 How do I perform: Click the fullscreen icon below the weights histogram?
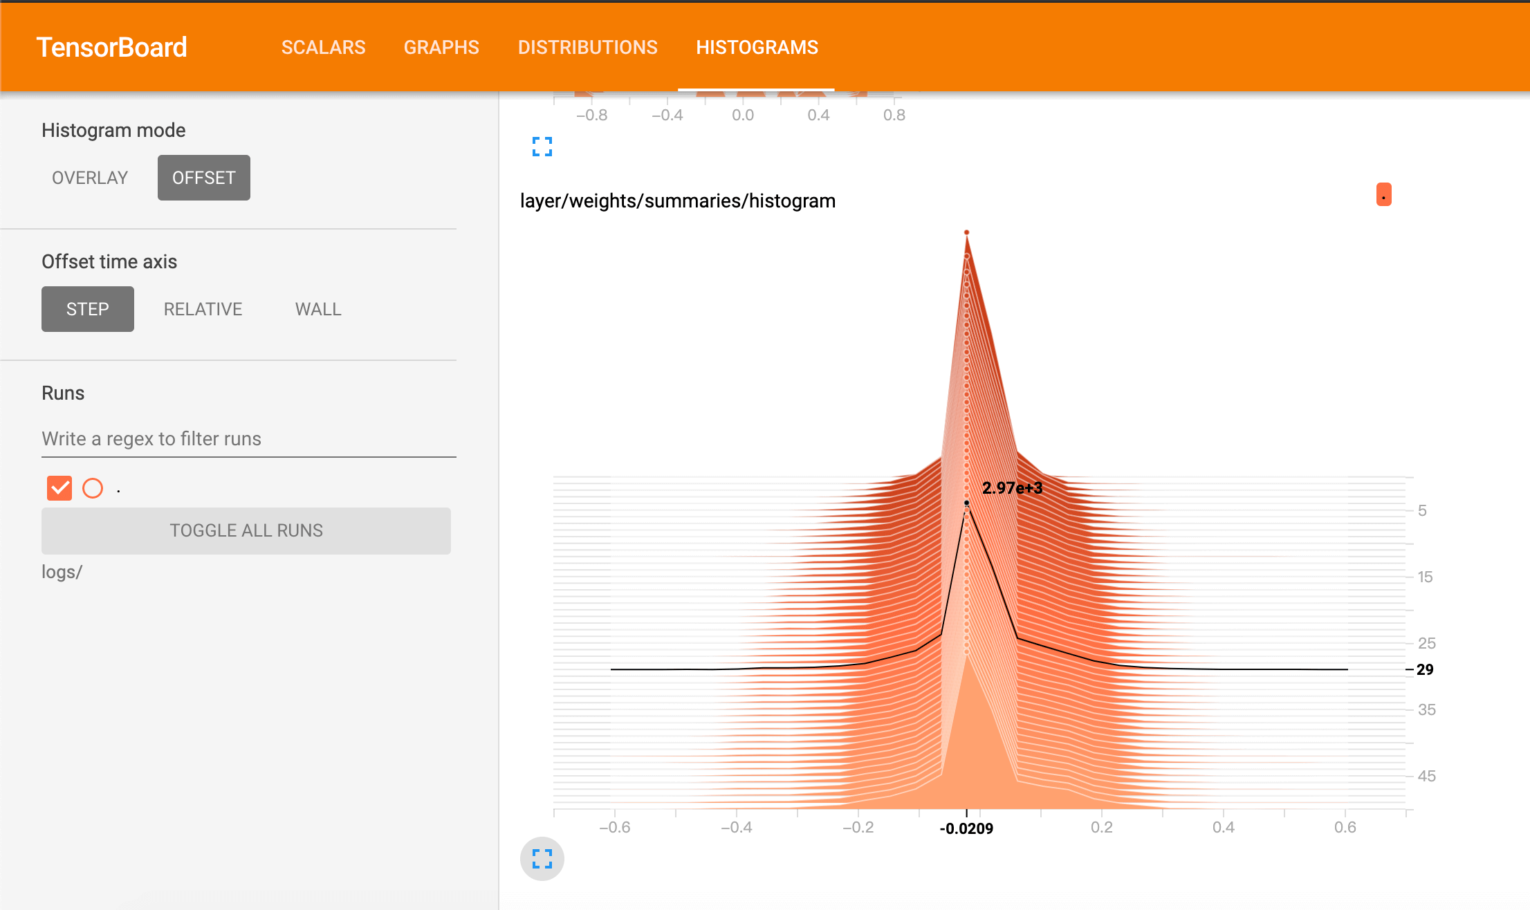542,859
